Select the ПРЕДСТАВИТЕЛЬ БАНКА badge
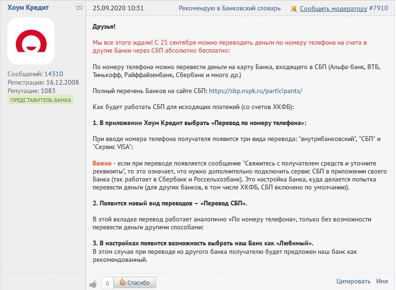 (40, 100)
